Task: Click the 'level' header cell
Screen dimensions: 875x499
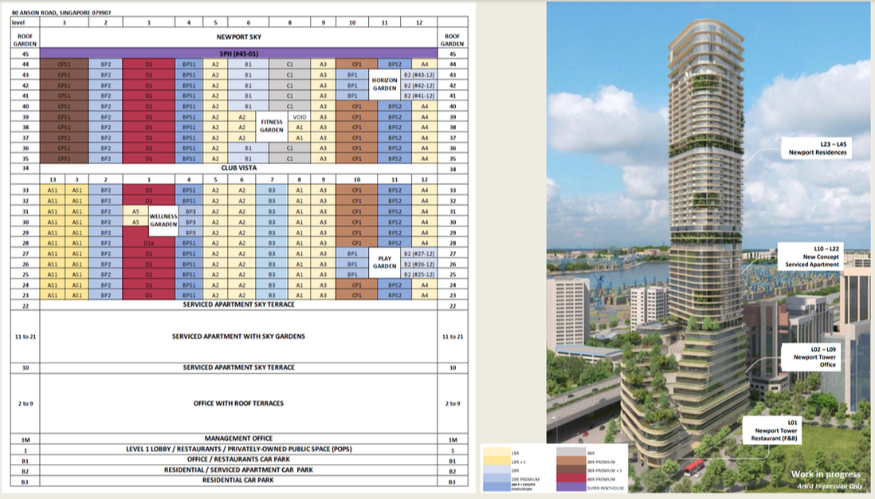Action: click(x=26, y=22)
